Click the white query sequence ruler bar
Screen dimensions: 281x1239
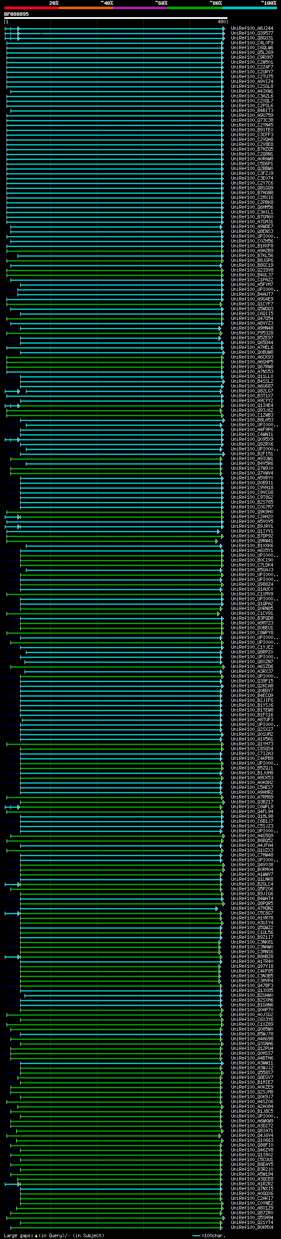tap(116, 18)
